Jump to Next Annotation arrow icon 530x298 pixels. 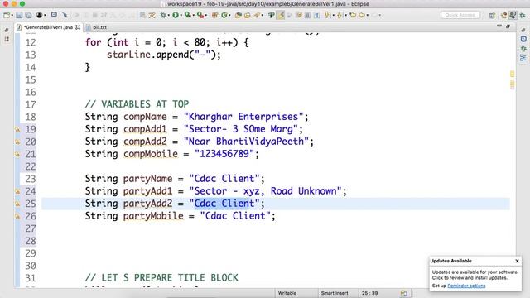click(327, 15)
